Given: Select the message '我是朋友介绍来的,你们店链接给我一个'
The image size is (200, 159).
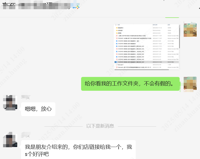Looking at the screenshot, I should (x=78, y=150).
